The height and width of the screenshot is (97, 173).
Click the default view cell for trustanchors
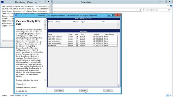pyautogui.click(x=86, y=46)
